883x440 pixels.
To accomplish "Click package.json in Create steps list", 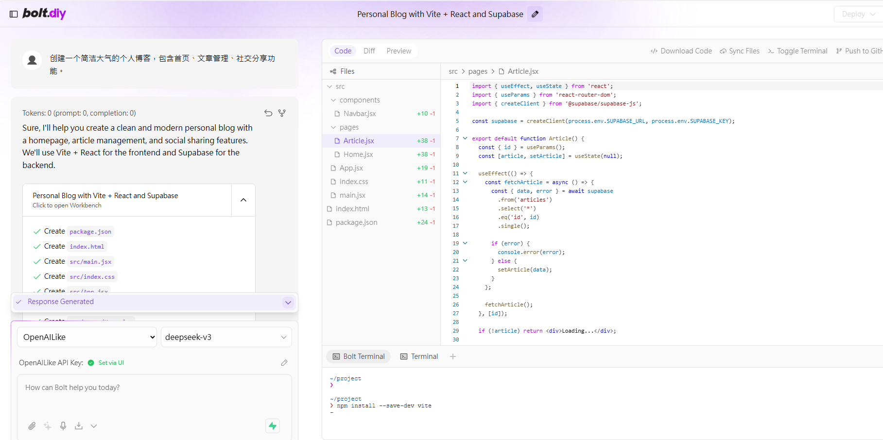I will coord(90,232).
